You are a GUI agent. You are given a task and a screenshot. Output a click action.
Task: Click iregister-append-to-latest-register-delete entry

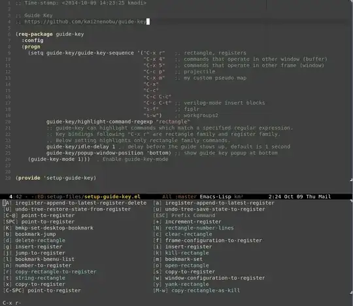(75, 203)
